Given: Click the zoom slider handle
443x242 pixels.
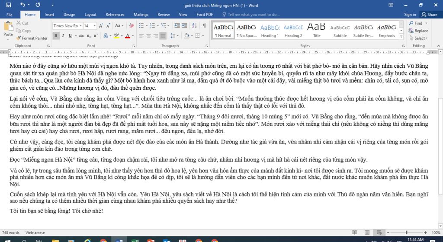Looking at the screenshot, I should point(407,232).
